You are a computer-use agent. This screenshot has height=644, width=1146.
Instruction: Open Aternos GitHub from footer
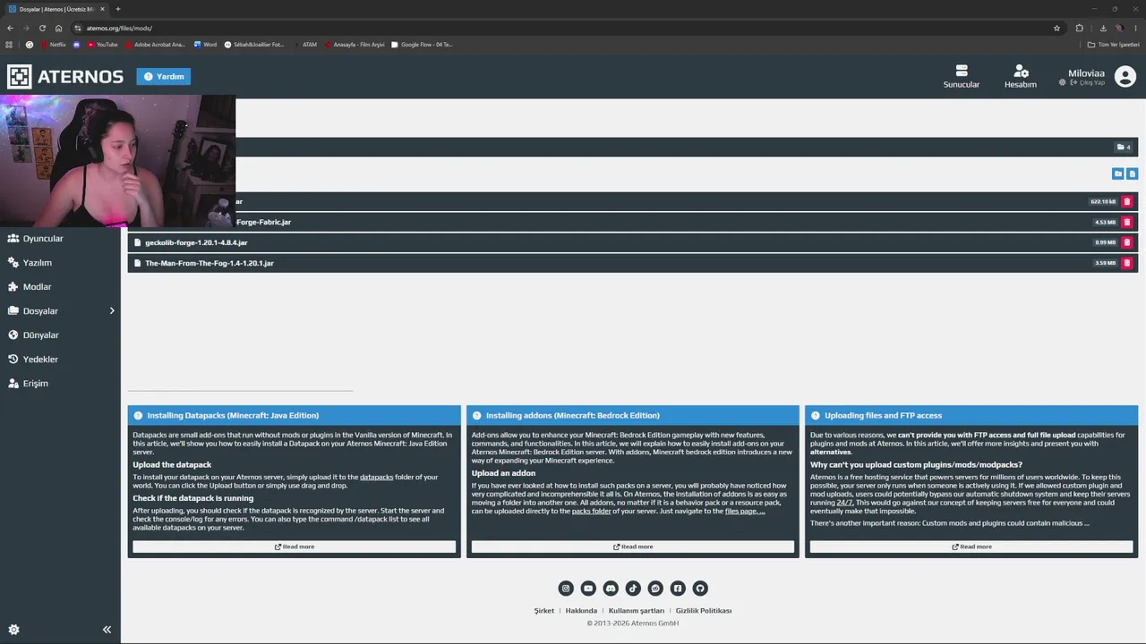click(x=700, y=588)
